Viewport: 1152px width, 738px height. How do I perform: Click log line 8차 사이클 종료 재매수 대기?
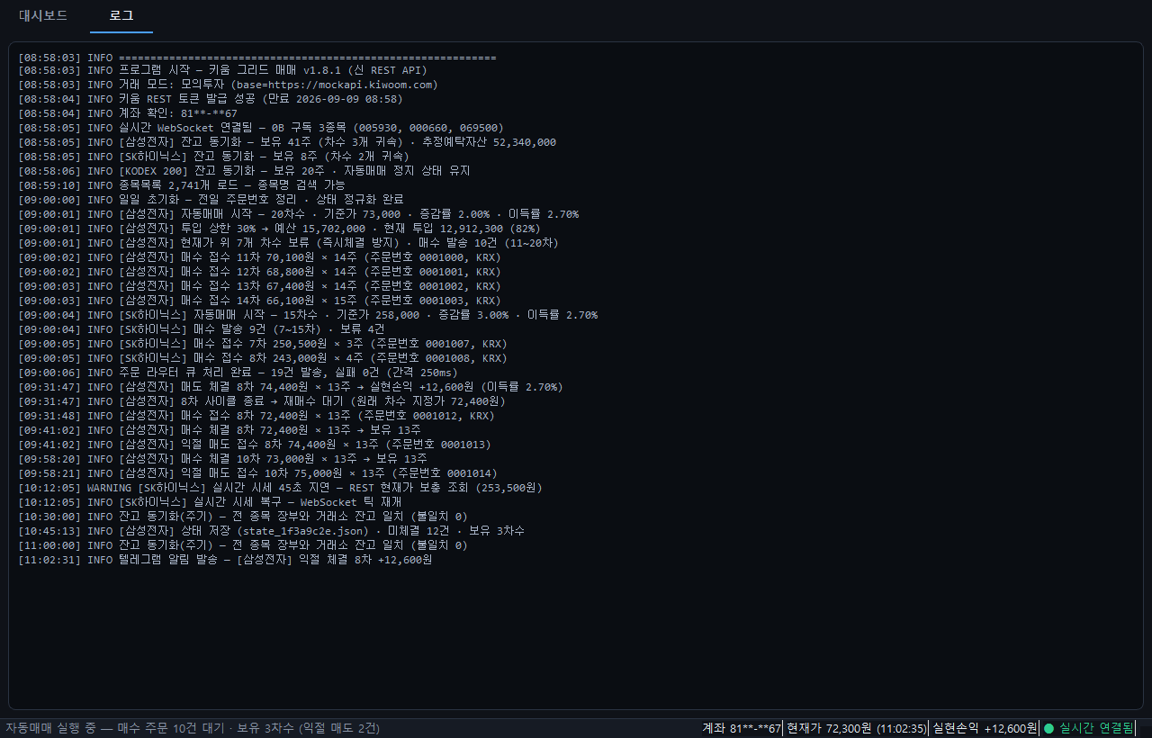[x=263, y=401]
